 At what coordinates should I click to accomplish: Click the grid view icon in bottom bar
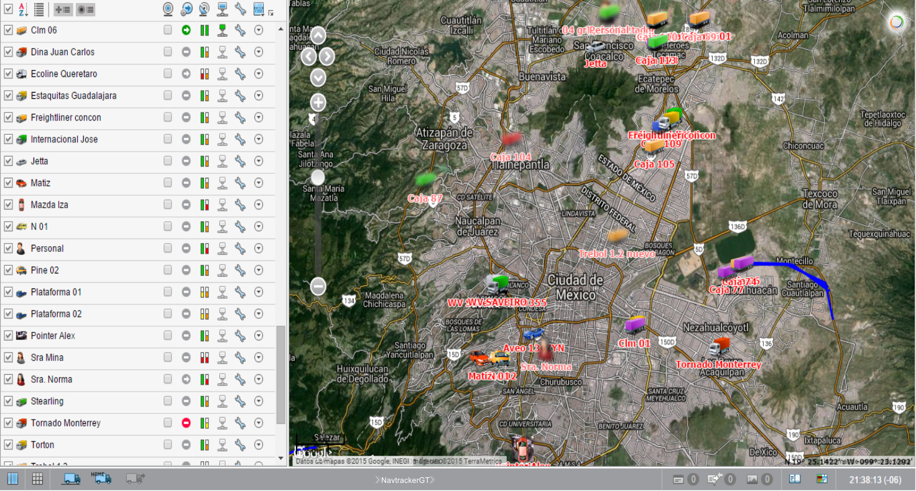[37, 479]
